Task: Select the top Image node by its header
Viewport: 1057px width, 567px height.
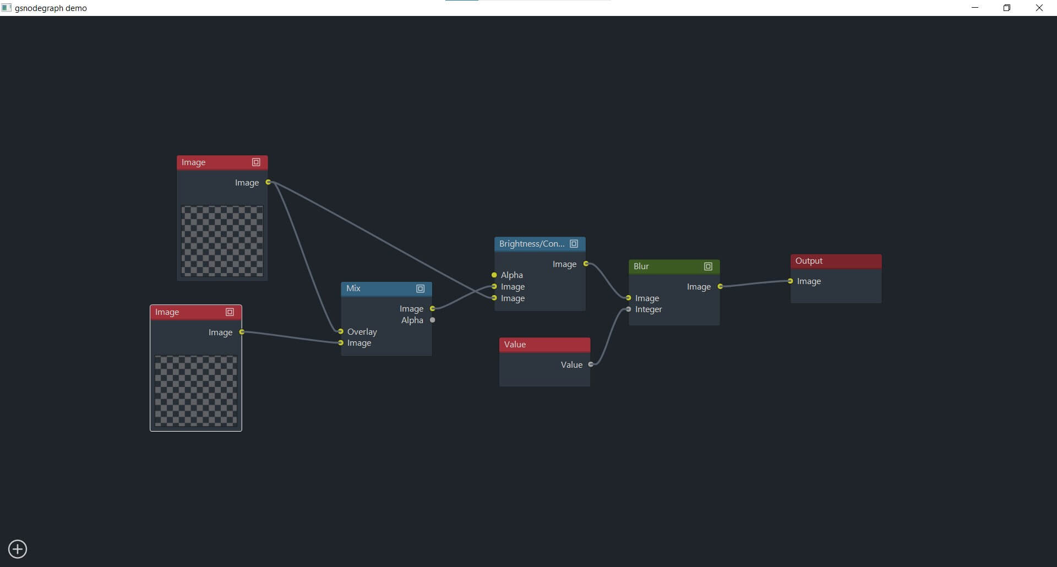Action: pyautogui.click(x=222, y=162)
